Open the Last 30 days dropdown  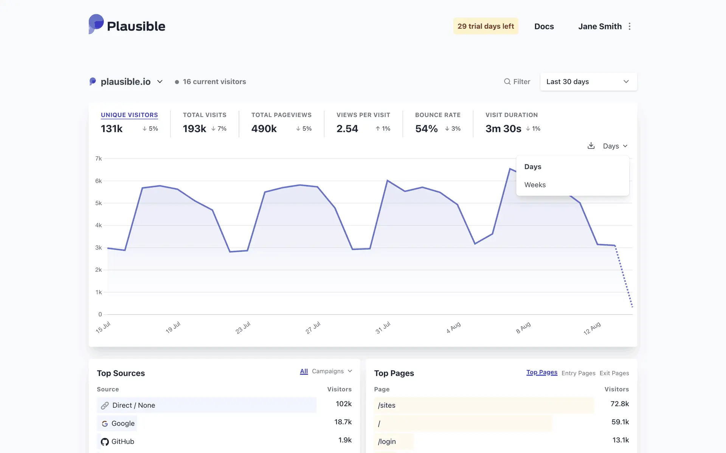(x=588, y=82)
